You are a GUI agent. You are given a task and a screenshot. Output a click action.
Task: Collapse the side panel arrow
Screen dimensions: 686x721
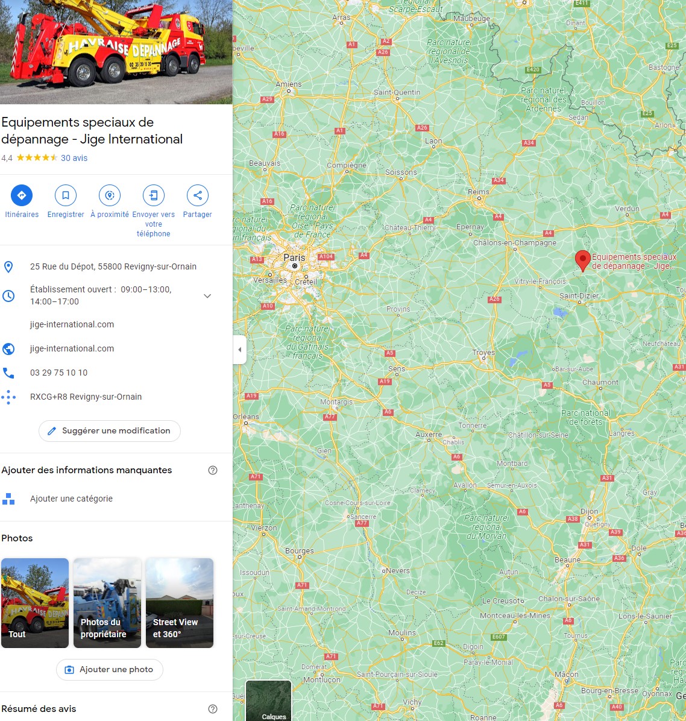[x=239, y=350]
